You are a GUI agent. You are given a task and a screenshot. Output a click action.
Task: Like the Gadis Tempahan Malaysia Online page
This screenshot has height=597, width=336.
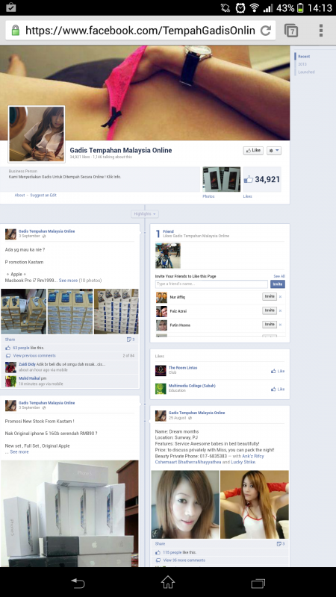[x=253, y=151]
